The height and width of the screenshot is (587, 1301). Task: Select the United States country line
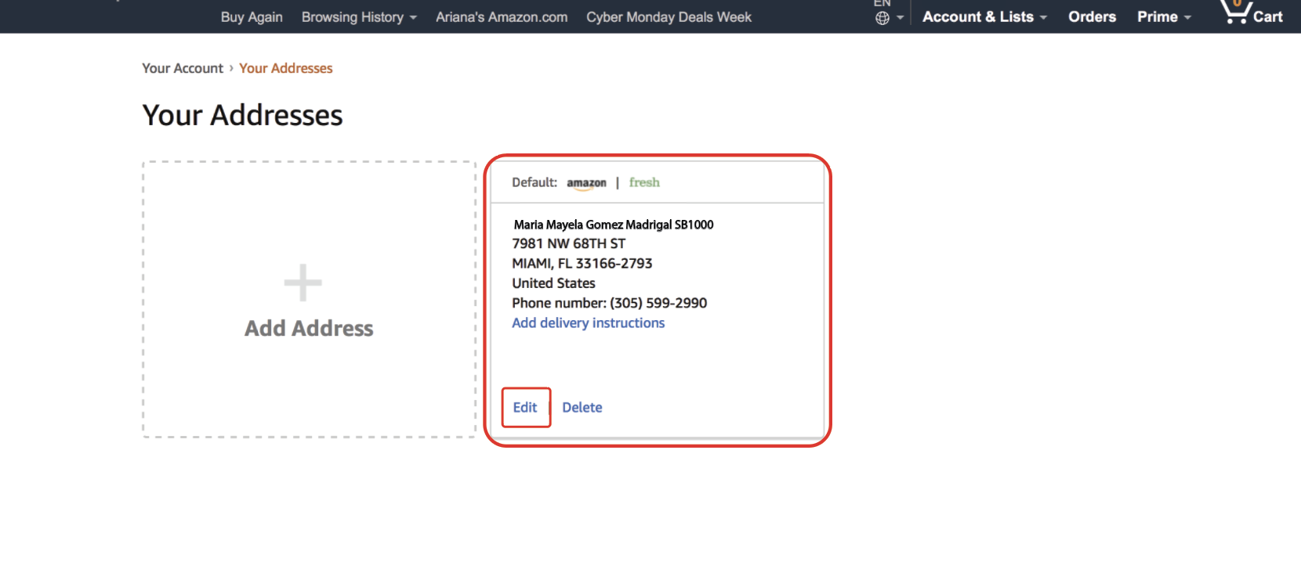tap(553, 283)
